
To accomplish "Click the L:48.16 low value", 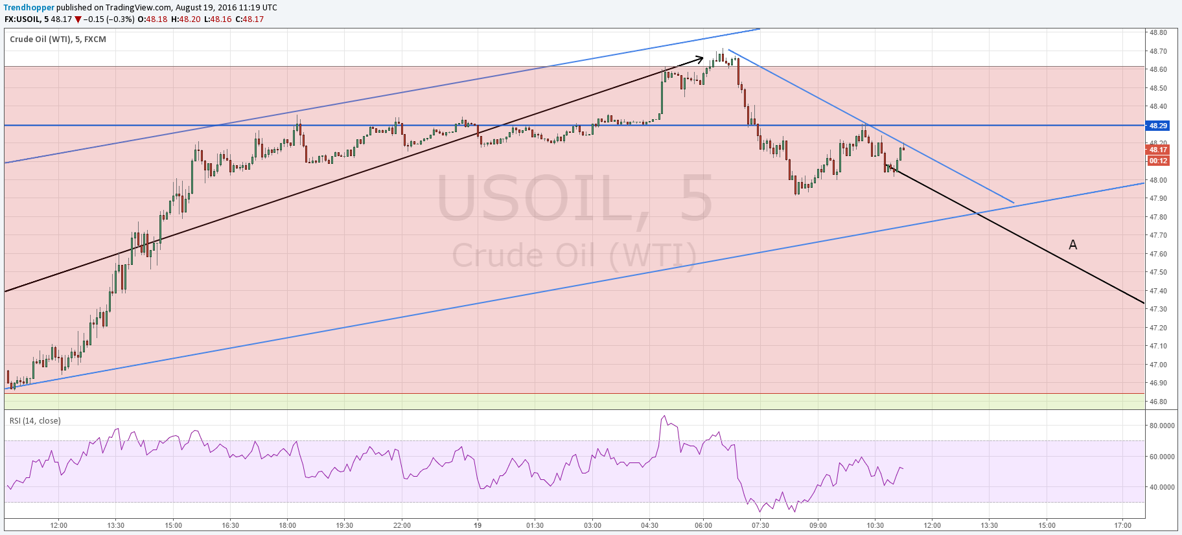I will pyautogui.click(x=218, y=19).
